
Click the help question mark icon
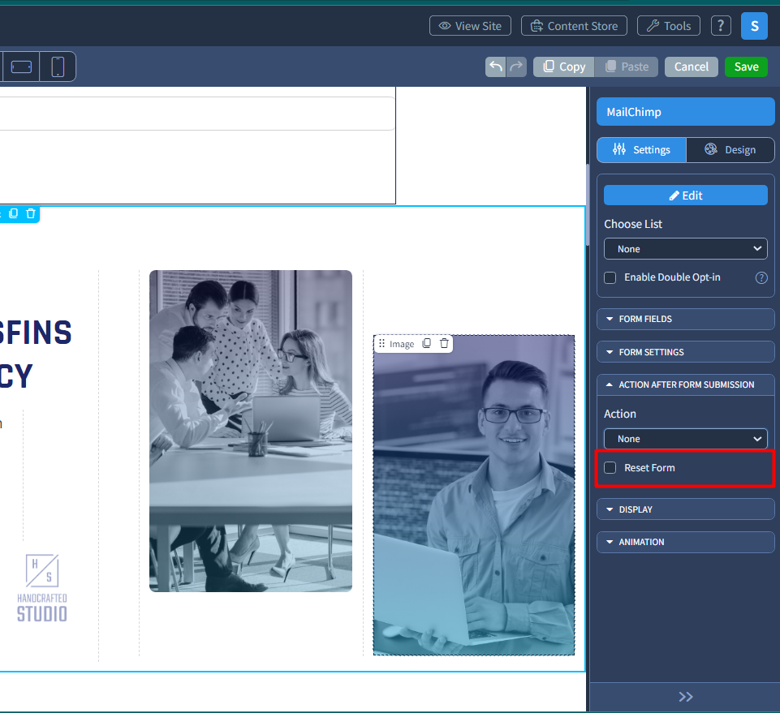point(721,26)
